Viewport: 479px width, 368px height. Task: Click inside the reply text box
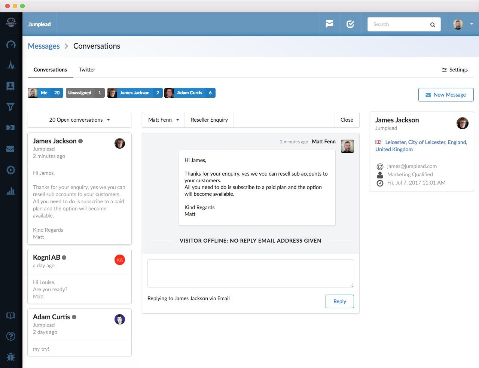point(251,273)
